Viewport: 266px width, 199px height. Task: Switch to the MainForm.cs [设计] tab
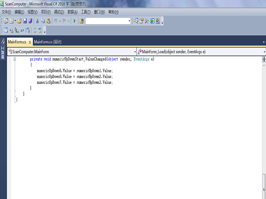click(x=48, y=42)
